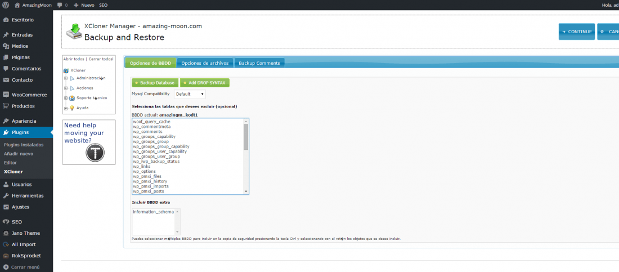This screenshot has width=619, height=272.
Task: Switch to Opciones de BBDD tab
Action: pos(150,63)
